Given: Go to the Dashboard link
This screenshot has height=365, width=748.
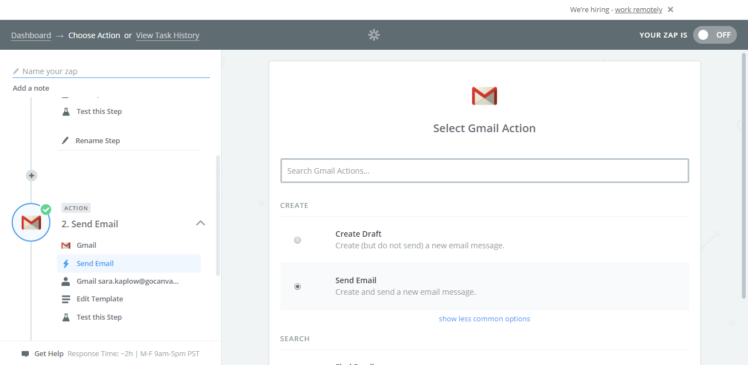Looking at the screenshot, I should pos(31,35).
